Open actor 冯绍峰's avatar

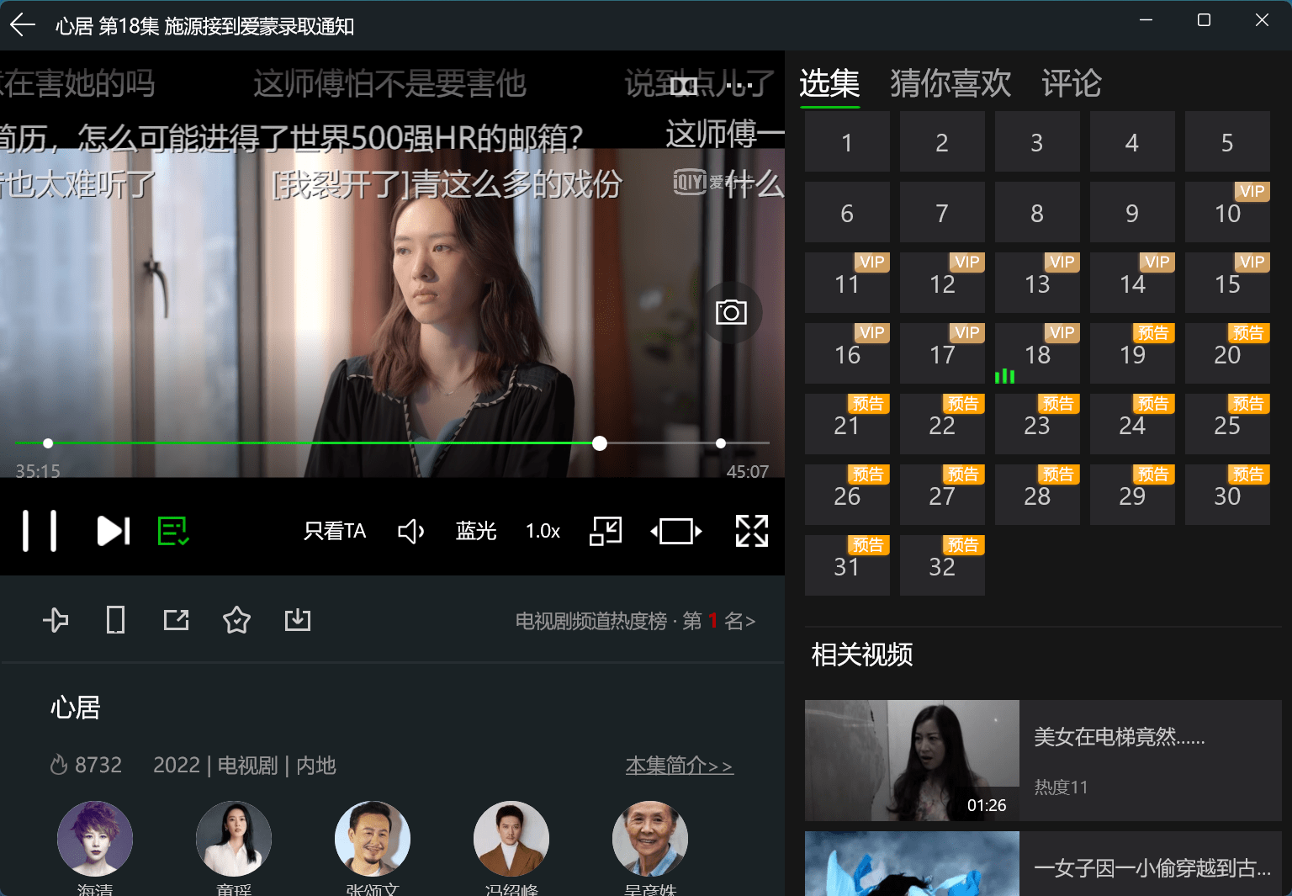511,839
